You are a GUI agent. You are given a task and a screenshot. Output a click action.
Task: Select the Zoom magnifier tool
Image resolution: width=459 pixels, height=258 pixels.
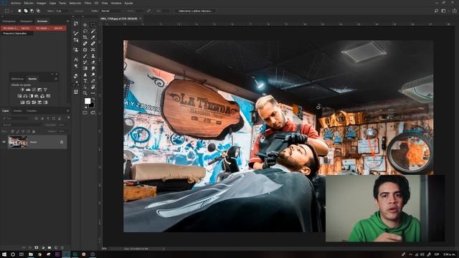pyautogui.click(x=85, y=93)
